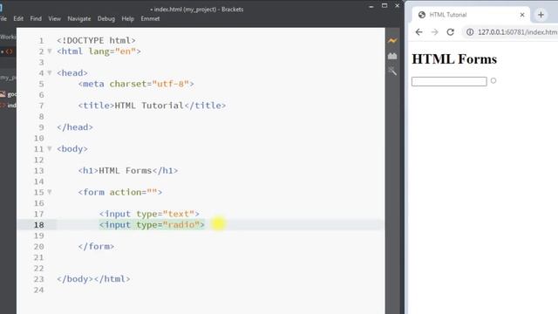Click the DOCTYPE html declaration on line 1

(96, 41)
